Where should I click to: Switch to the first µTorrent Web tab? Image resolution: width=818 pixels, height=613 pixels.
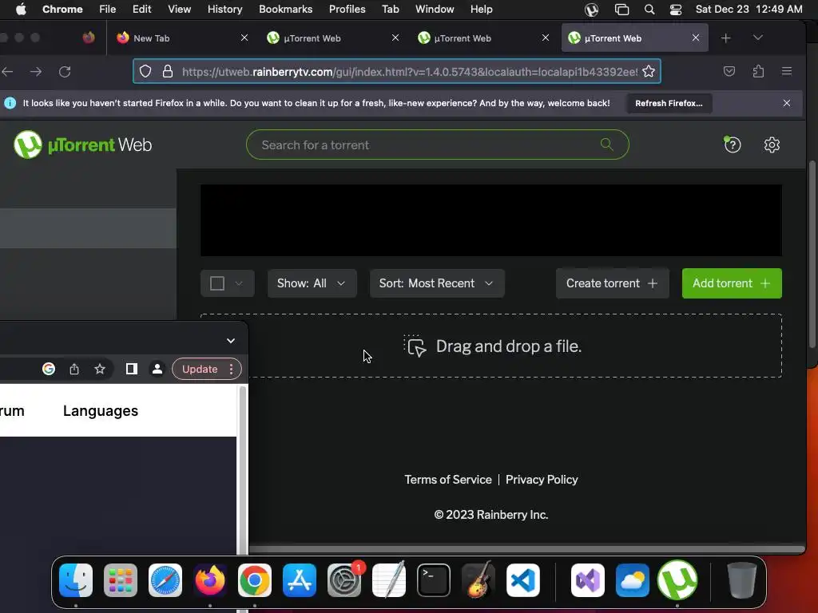click(332, 38)
